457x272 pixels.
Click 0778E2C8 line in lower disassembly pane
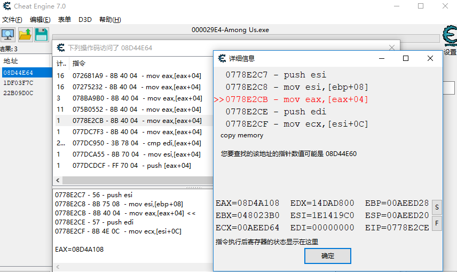tap(119, 204)
